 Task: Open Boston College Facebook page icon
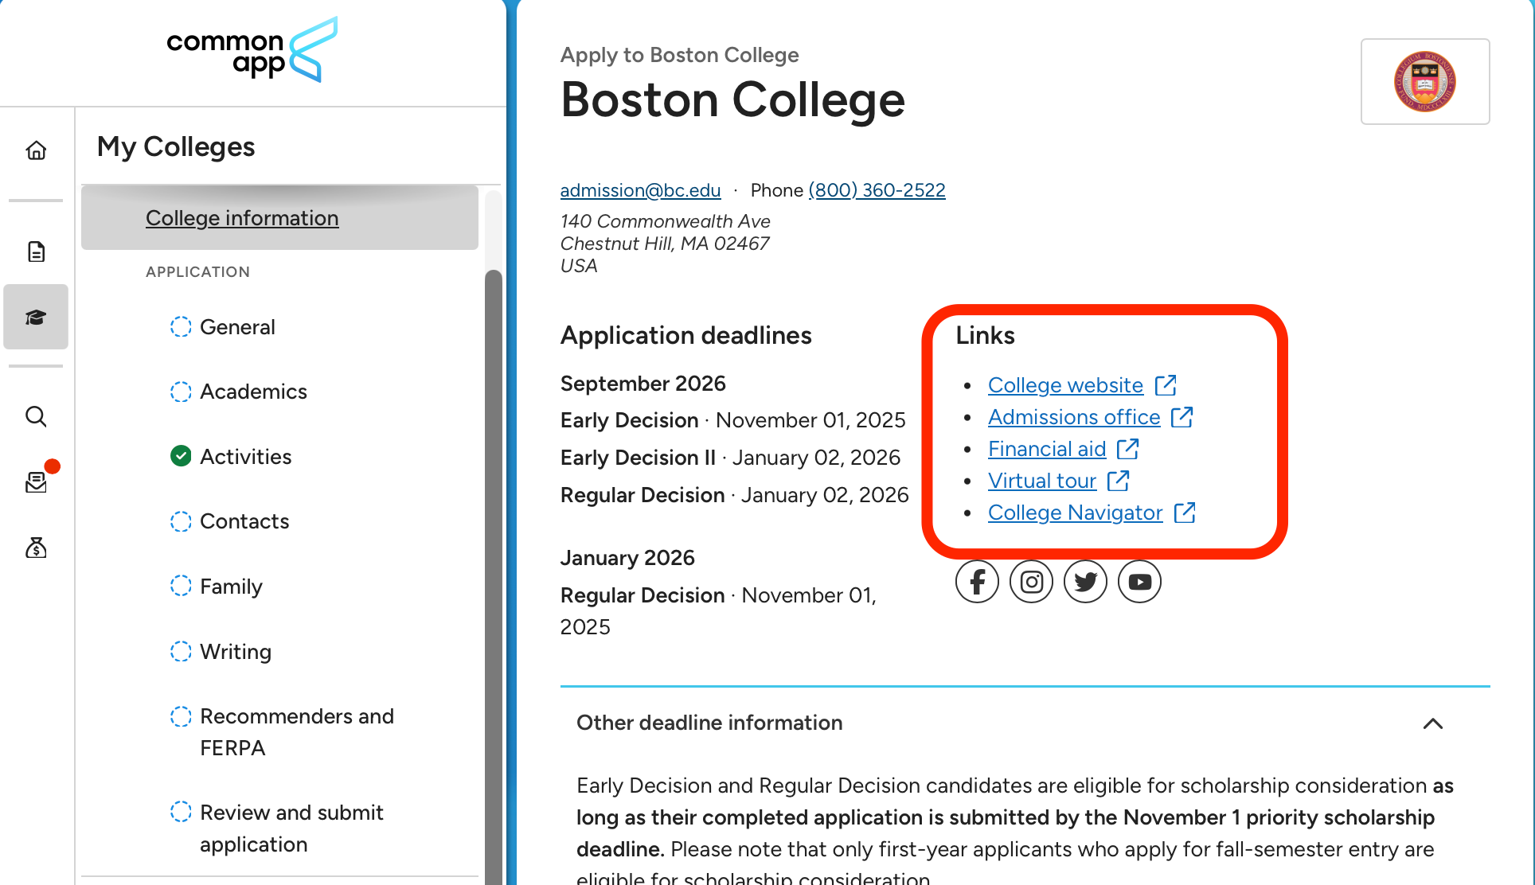tap(977, 582)
